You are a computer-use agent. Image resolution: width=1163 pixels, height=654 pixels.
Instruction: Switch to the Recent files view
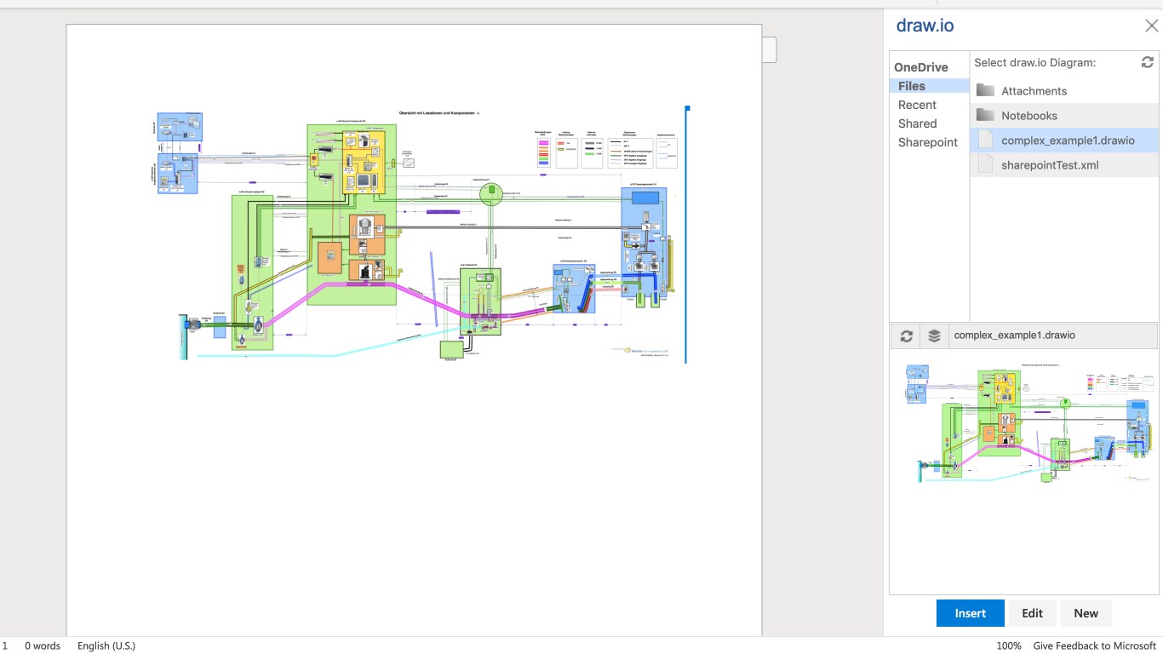coord(917,105)
